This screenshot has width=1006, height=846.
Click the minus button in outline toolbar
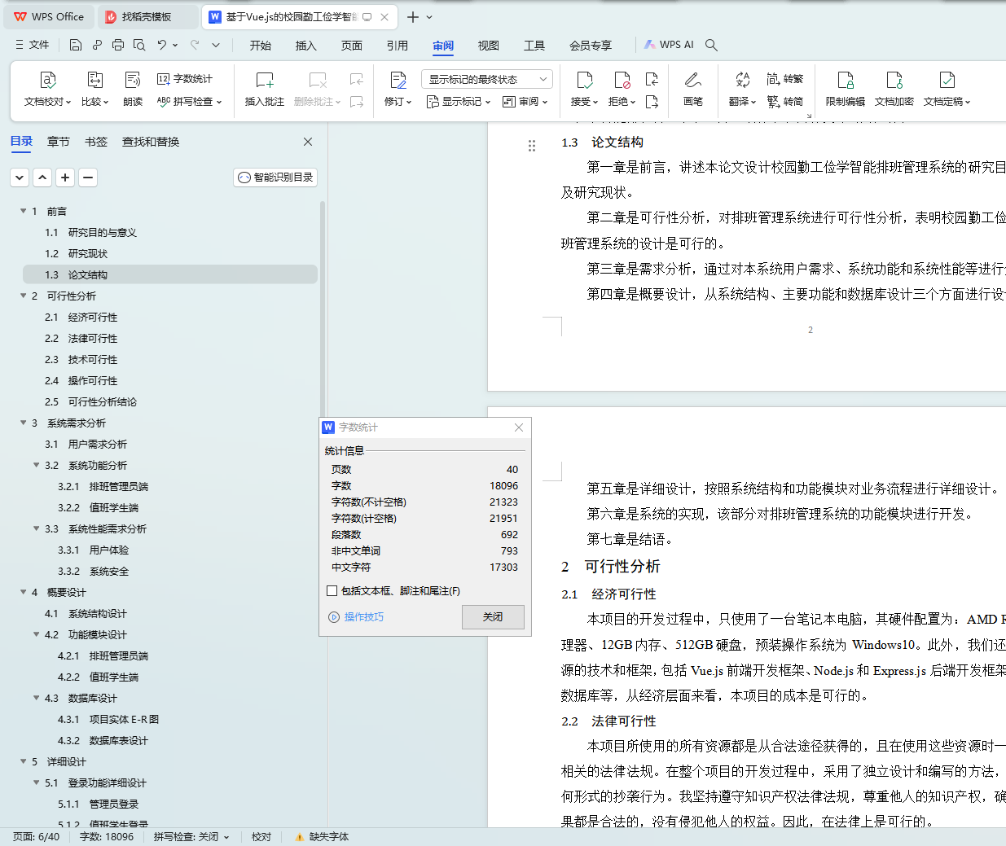pos(89,177)
